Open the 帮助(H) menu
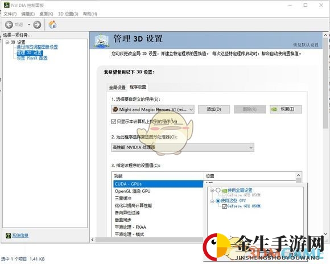Image resolution: width=330 pixels, height=264 pixels. 90,14
